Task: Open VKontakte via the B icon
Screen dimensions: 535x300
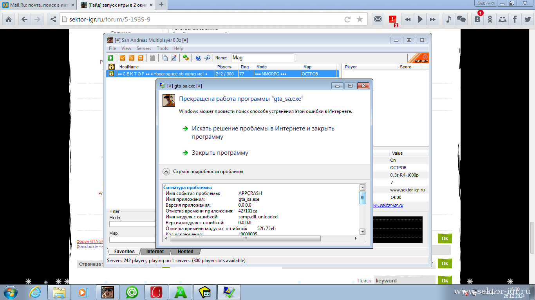Action: click(x=477, y=19)
